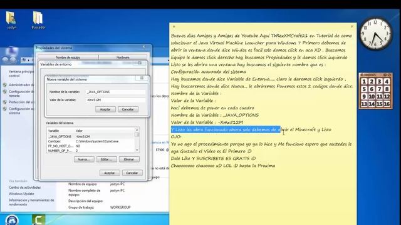
Task: Open Configuración de acceso remoto link
Action: tap(21, 93)
